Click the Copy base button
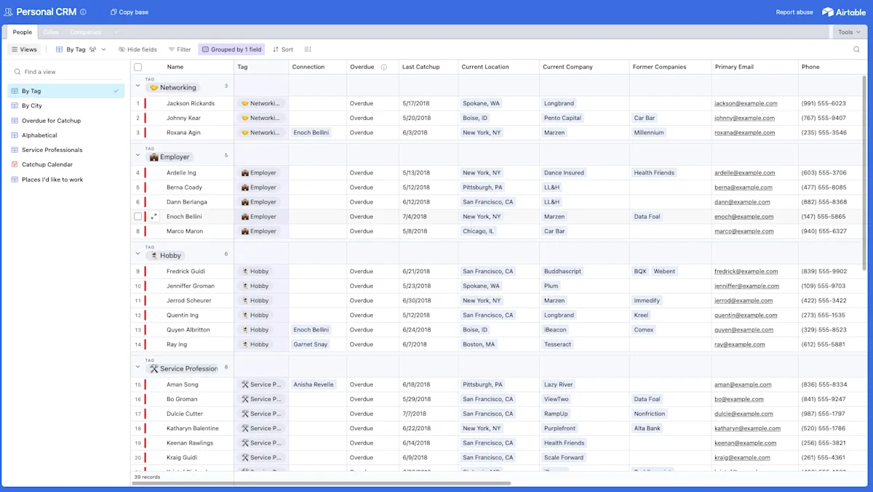The height and width of the screenshot is (492, 873). point(129,12)
